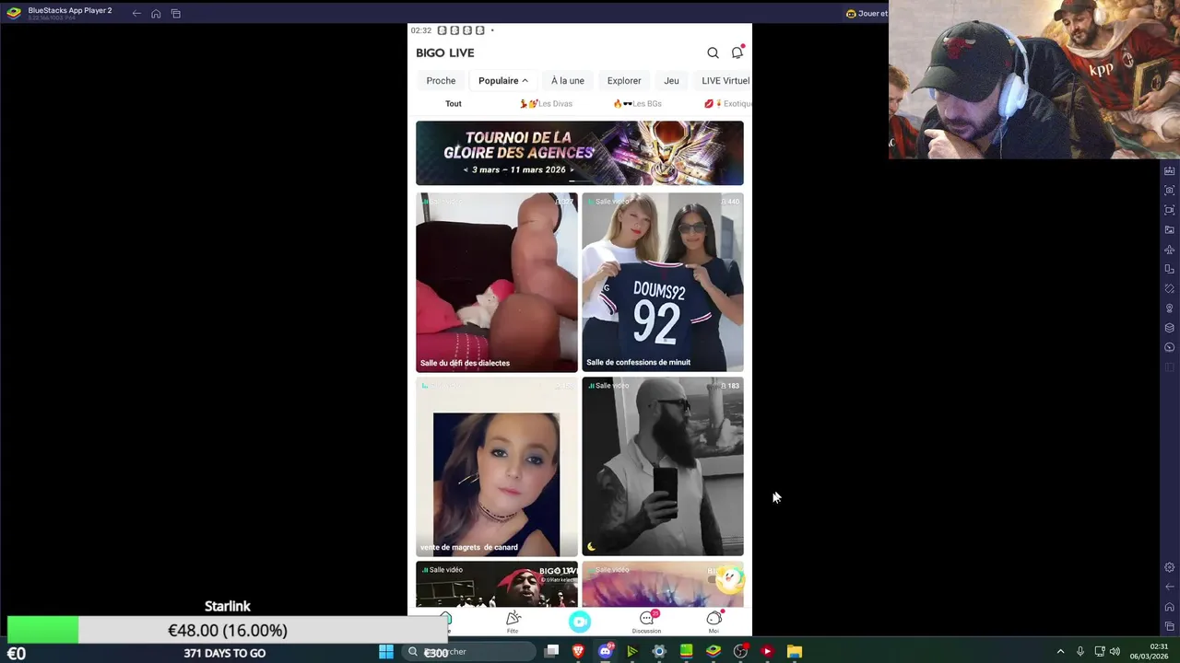Click sidebar recents icon at bottom
The image size is (1180, 663).
coord(1169,626)
